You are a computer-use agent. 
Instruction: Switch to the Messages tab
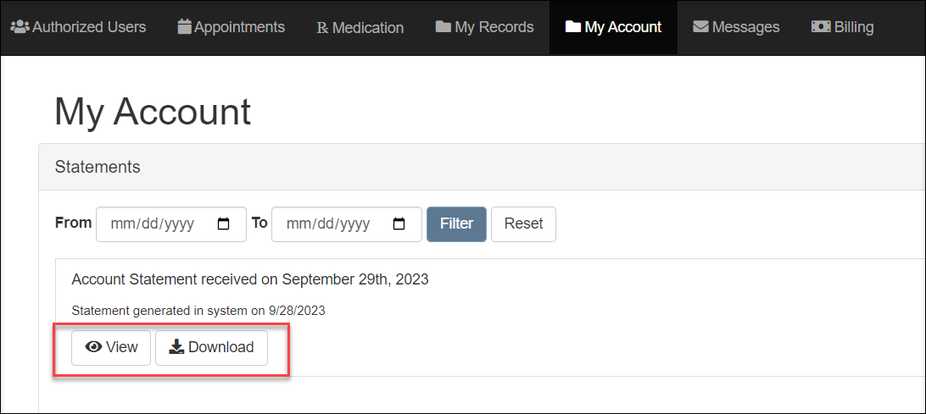pyautogui.click(x=736, y=27)
